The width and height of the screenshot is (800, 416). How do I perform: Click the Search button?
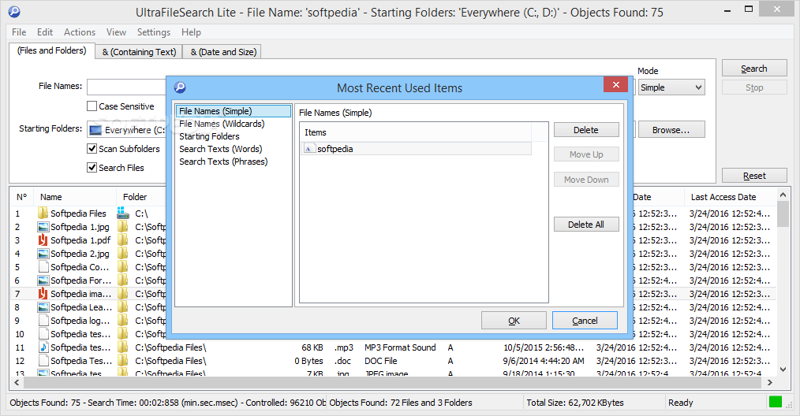click(754, 69)
